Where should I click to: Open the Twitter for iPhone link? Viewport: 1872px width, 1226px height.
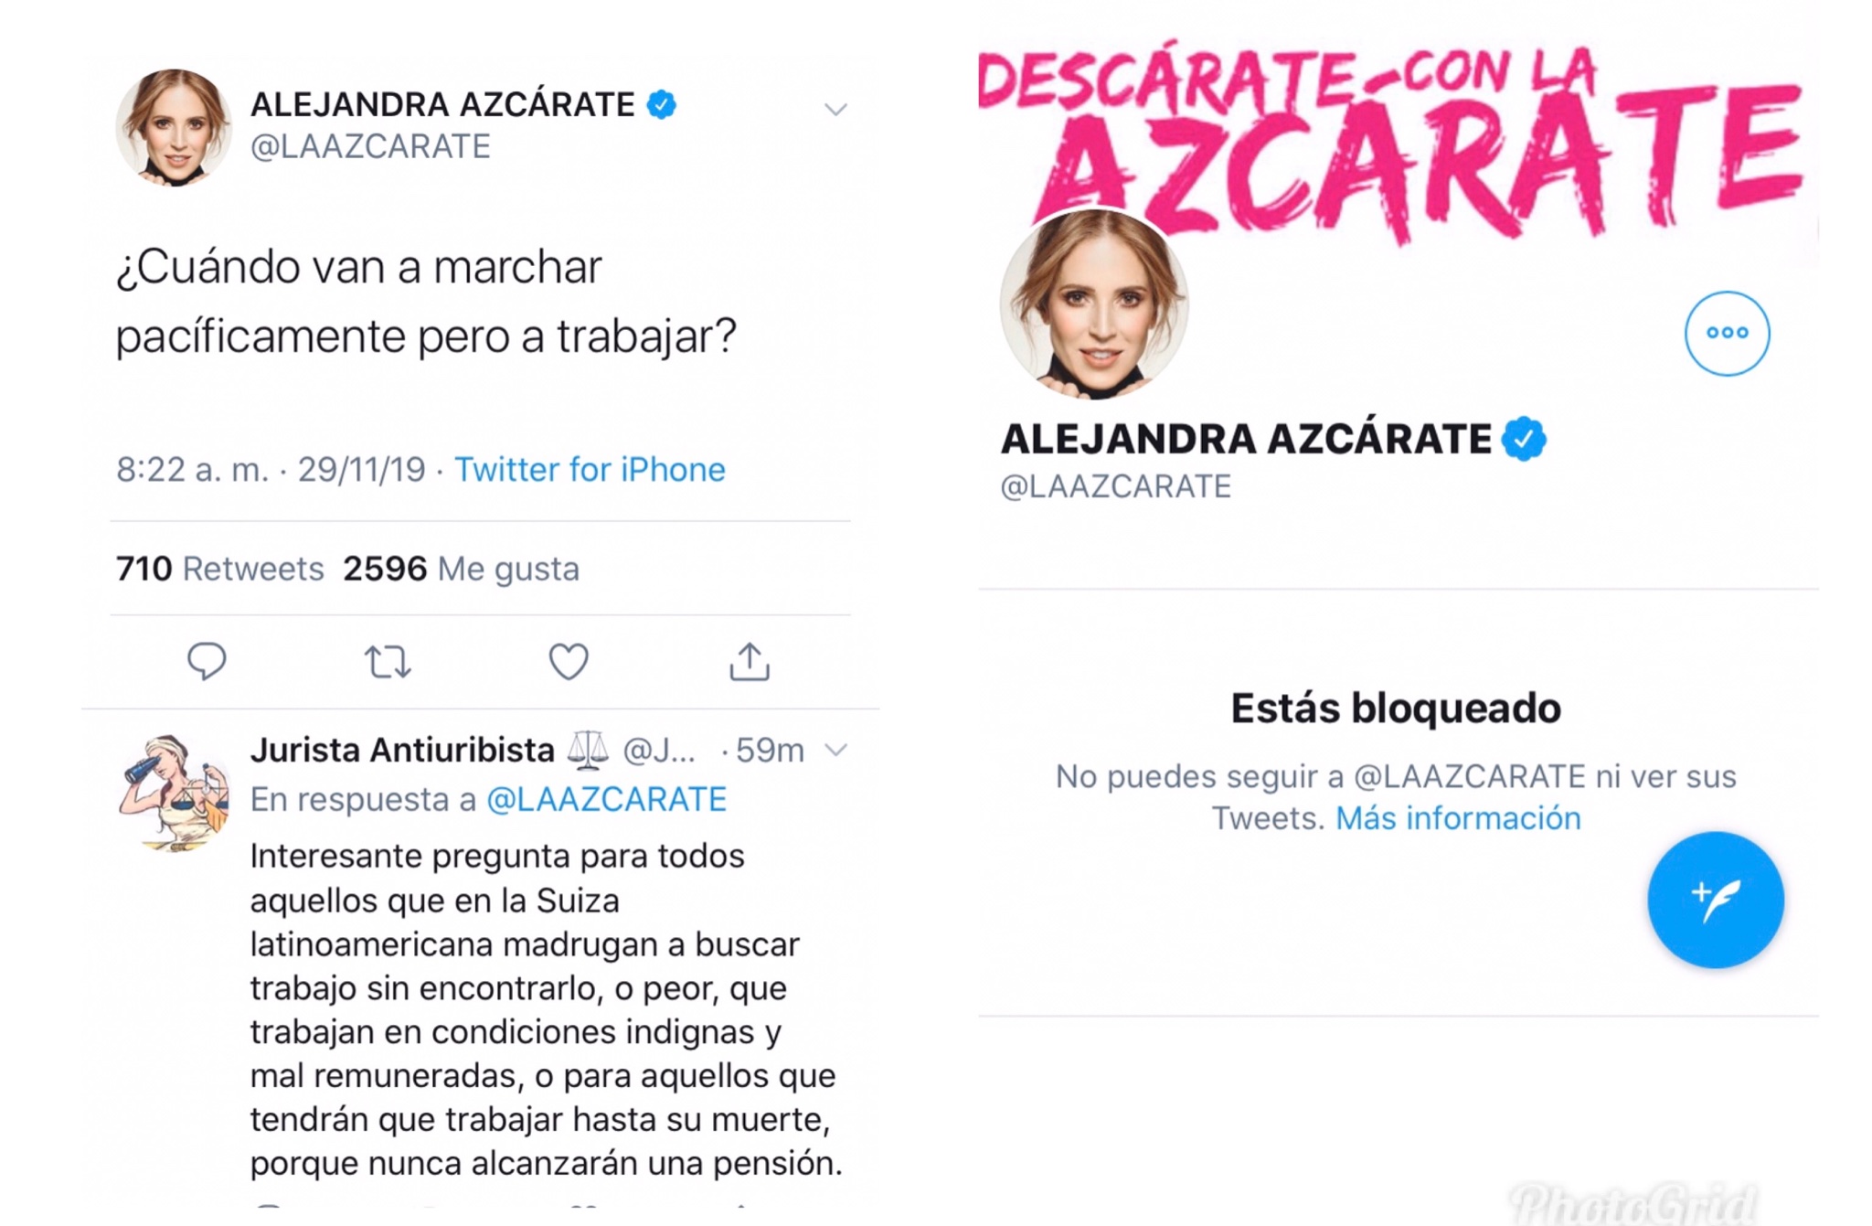coord(590,469)
